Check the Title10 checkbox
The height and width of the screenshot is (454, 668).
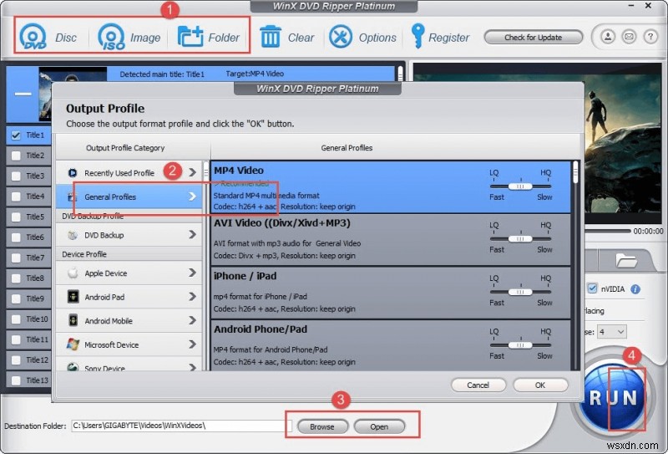[16, 319]
